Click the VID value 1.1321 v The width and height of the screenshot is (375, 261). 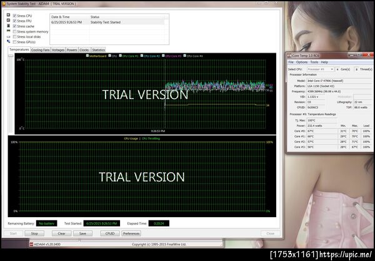point(316,97)
